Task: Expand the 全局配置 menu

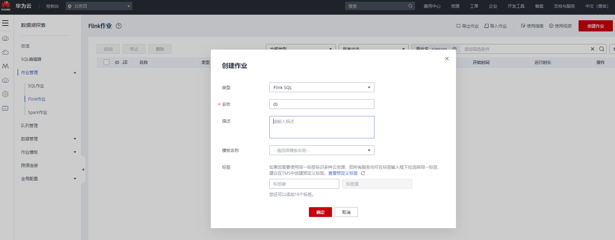Action: click(75, 179)
